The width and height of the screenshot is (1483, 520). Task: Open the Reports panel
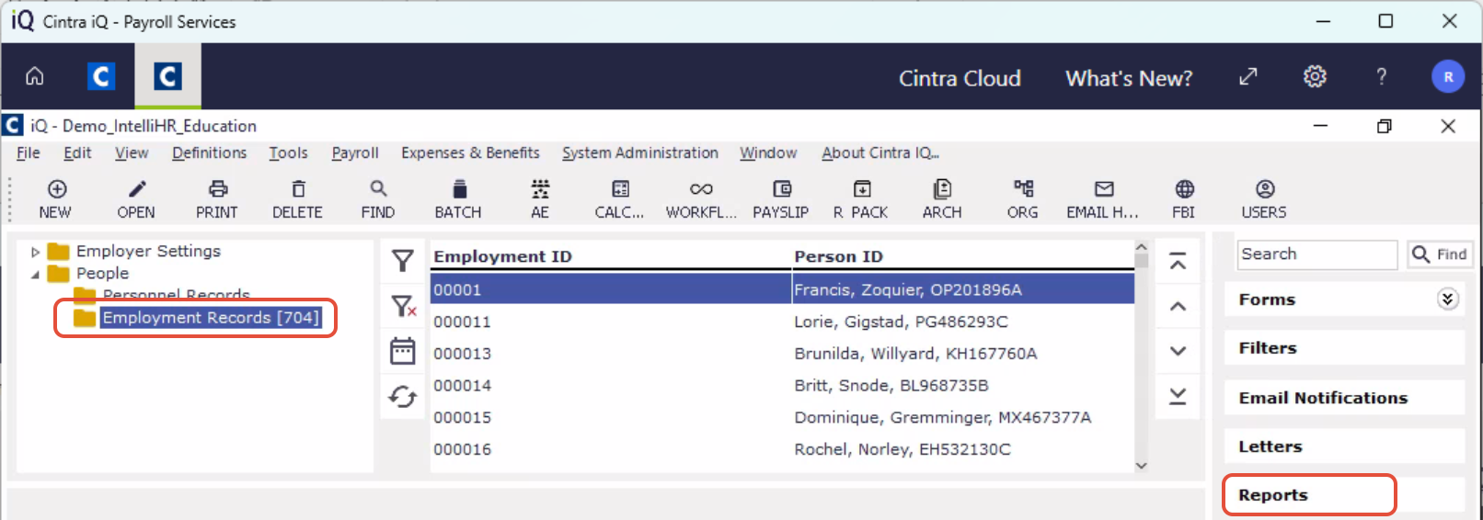1343,495
